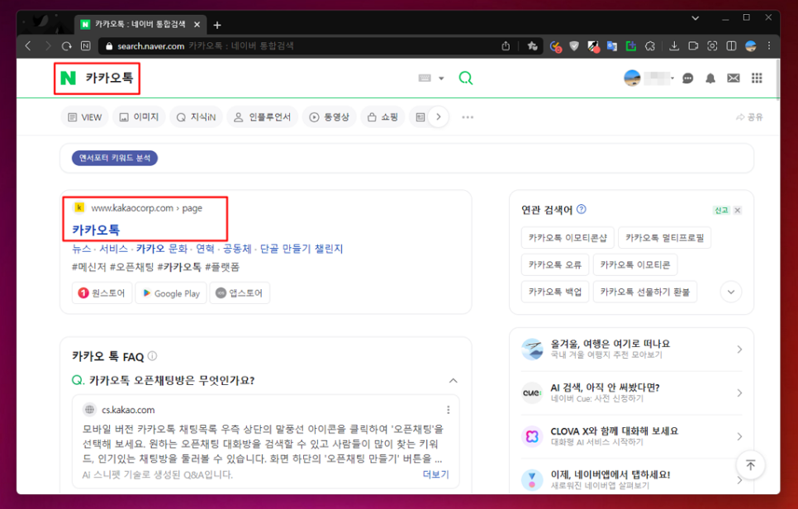Image resolution: width=798 pixels, height=509 pixels.
Task: Open the 연혁 sublink
Action: coord(205,249)
